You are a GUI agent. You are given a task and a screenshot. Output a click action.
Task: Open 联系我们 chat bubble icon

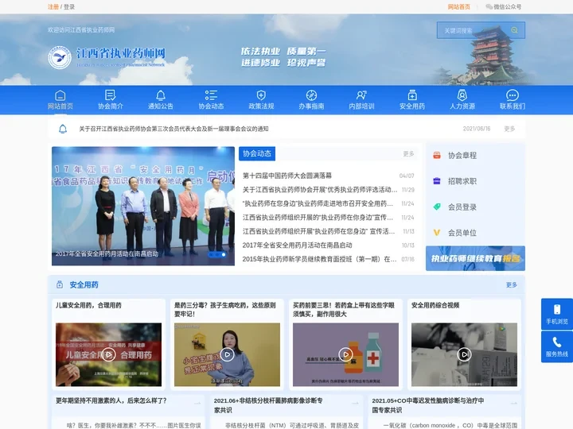click(x=513, y=95)
